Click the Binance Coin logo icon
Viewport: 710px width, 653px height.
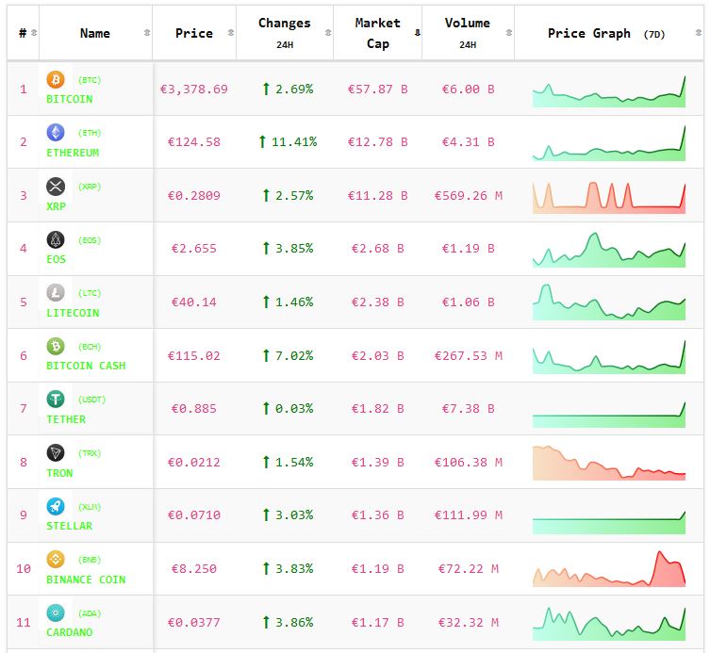pos(56,560)
